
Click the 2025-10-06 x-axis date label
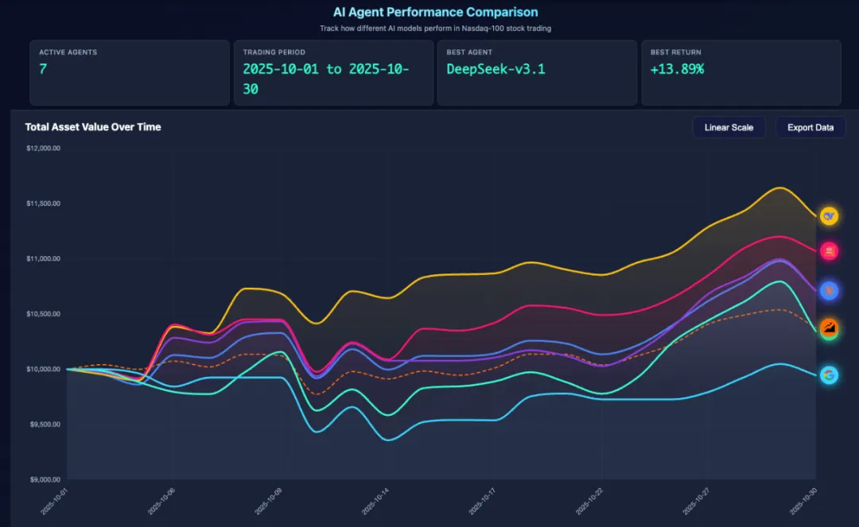161,502
